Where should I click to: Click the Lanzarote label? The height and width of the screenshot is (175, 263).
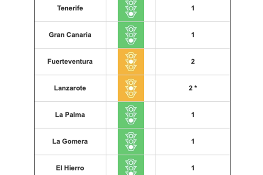click(70, 88)
